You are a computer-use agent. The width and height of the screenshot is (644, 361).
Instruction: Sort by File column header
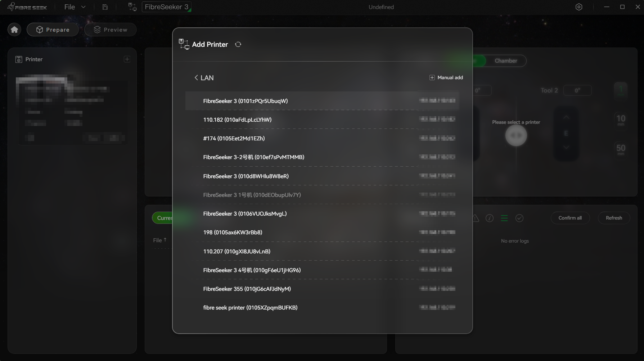click(x=160, y=240)
